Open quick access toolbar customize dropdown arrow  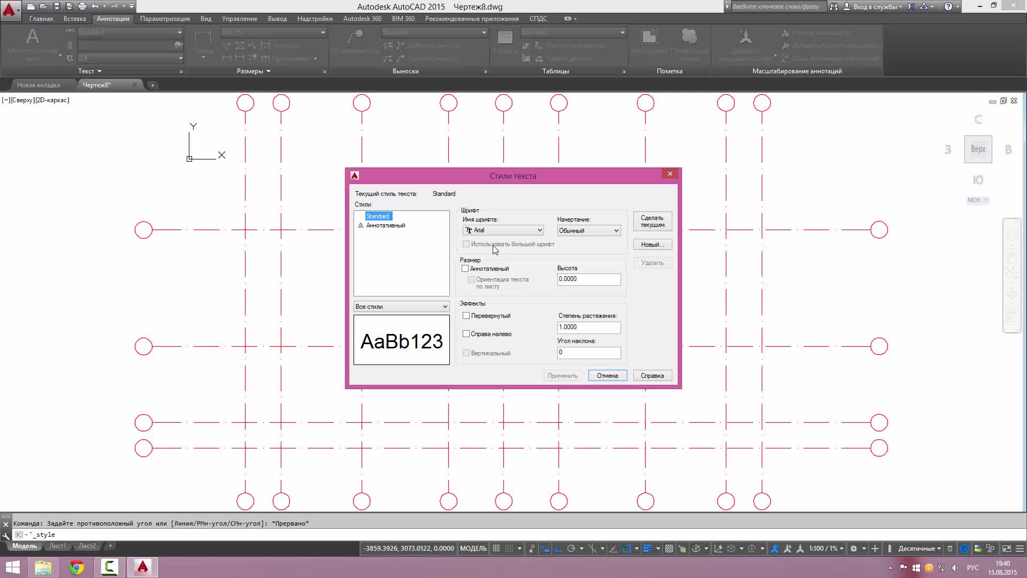pyautogui.click(x=132, y=6)
